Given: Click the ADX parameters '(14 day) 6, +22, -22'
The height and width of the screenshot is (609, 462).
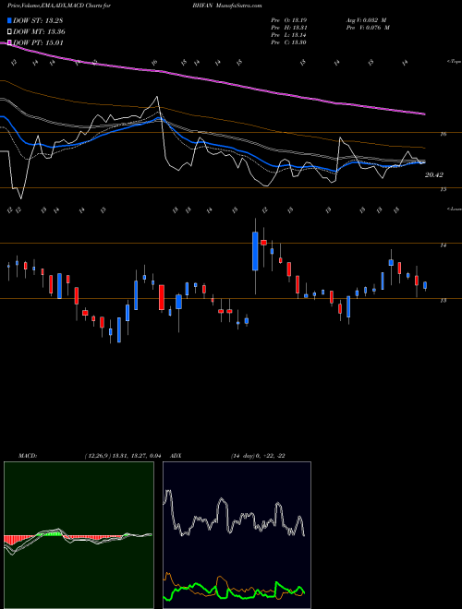Looking at the screenshot, I should (258, 456).
